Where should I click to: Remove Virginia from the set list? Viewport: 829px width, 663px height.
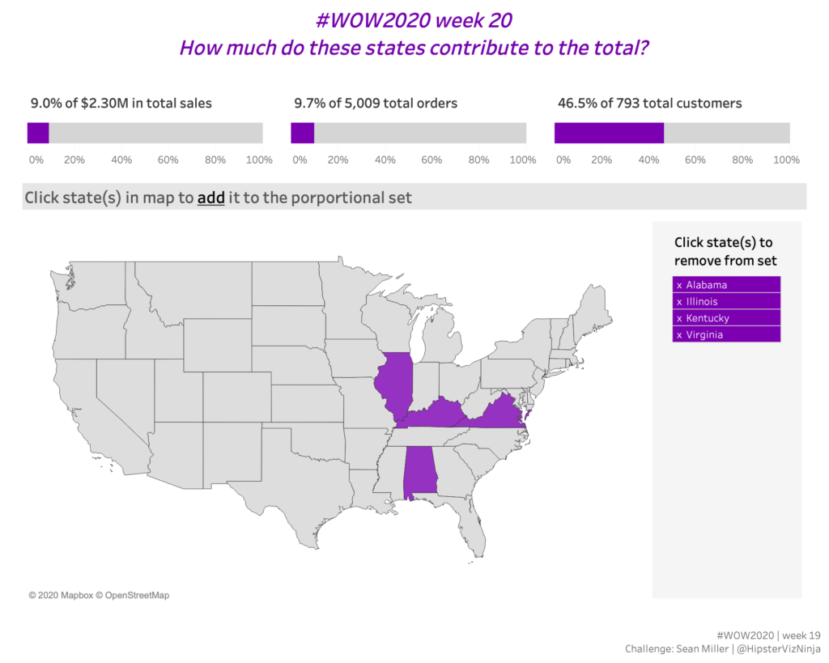[x=725, y=335]
